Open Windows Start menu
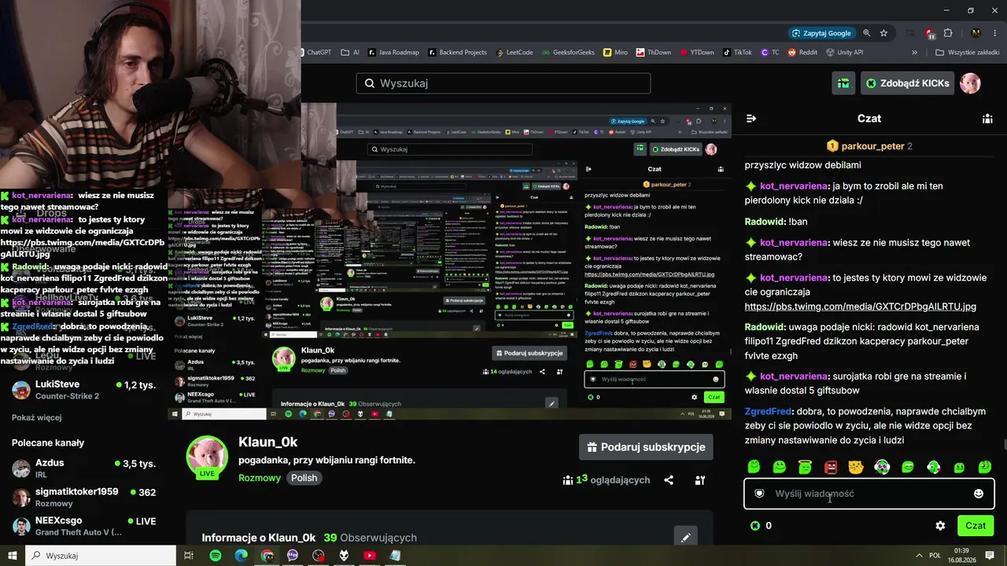 click(x=13, y=556)
